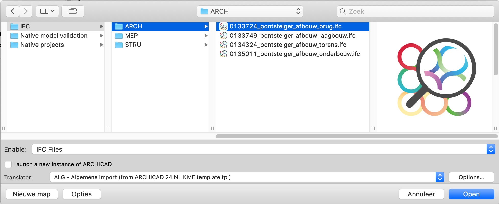Select file 0134324_pontsteiger_afbouw_torens.ifc
The height and width of the screenshot is (204, 499).
[293, 45]
